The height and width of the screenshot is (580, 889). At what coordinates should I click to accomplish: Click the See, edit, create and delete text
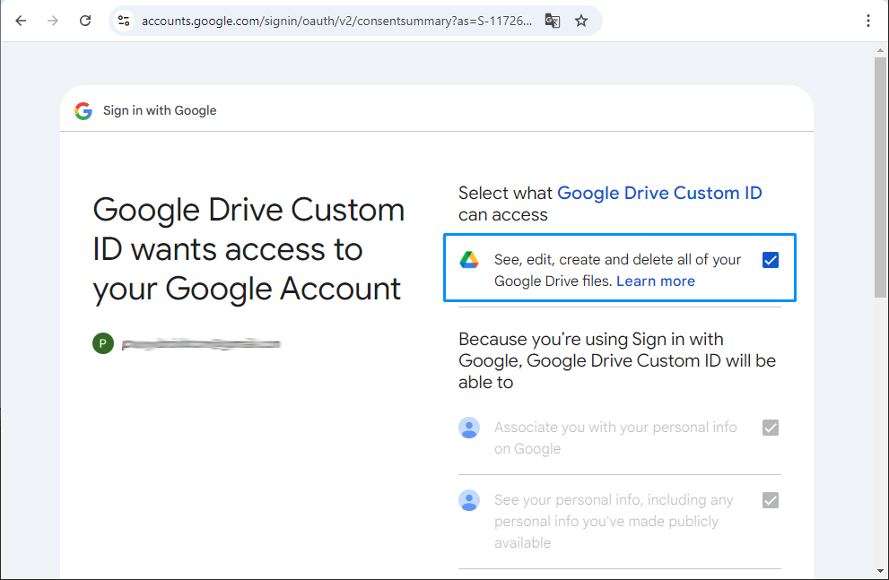pos(617,270)
